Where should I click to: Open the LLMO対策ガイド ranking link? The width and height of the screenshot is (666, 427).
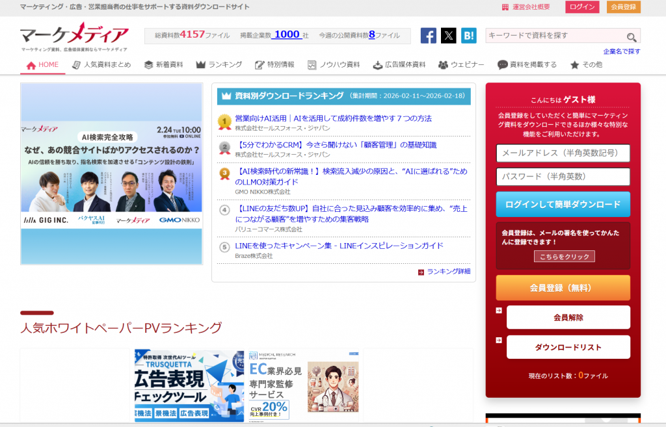click(x=351, y=177)
